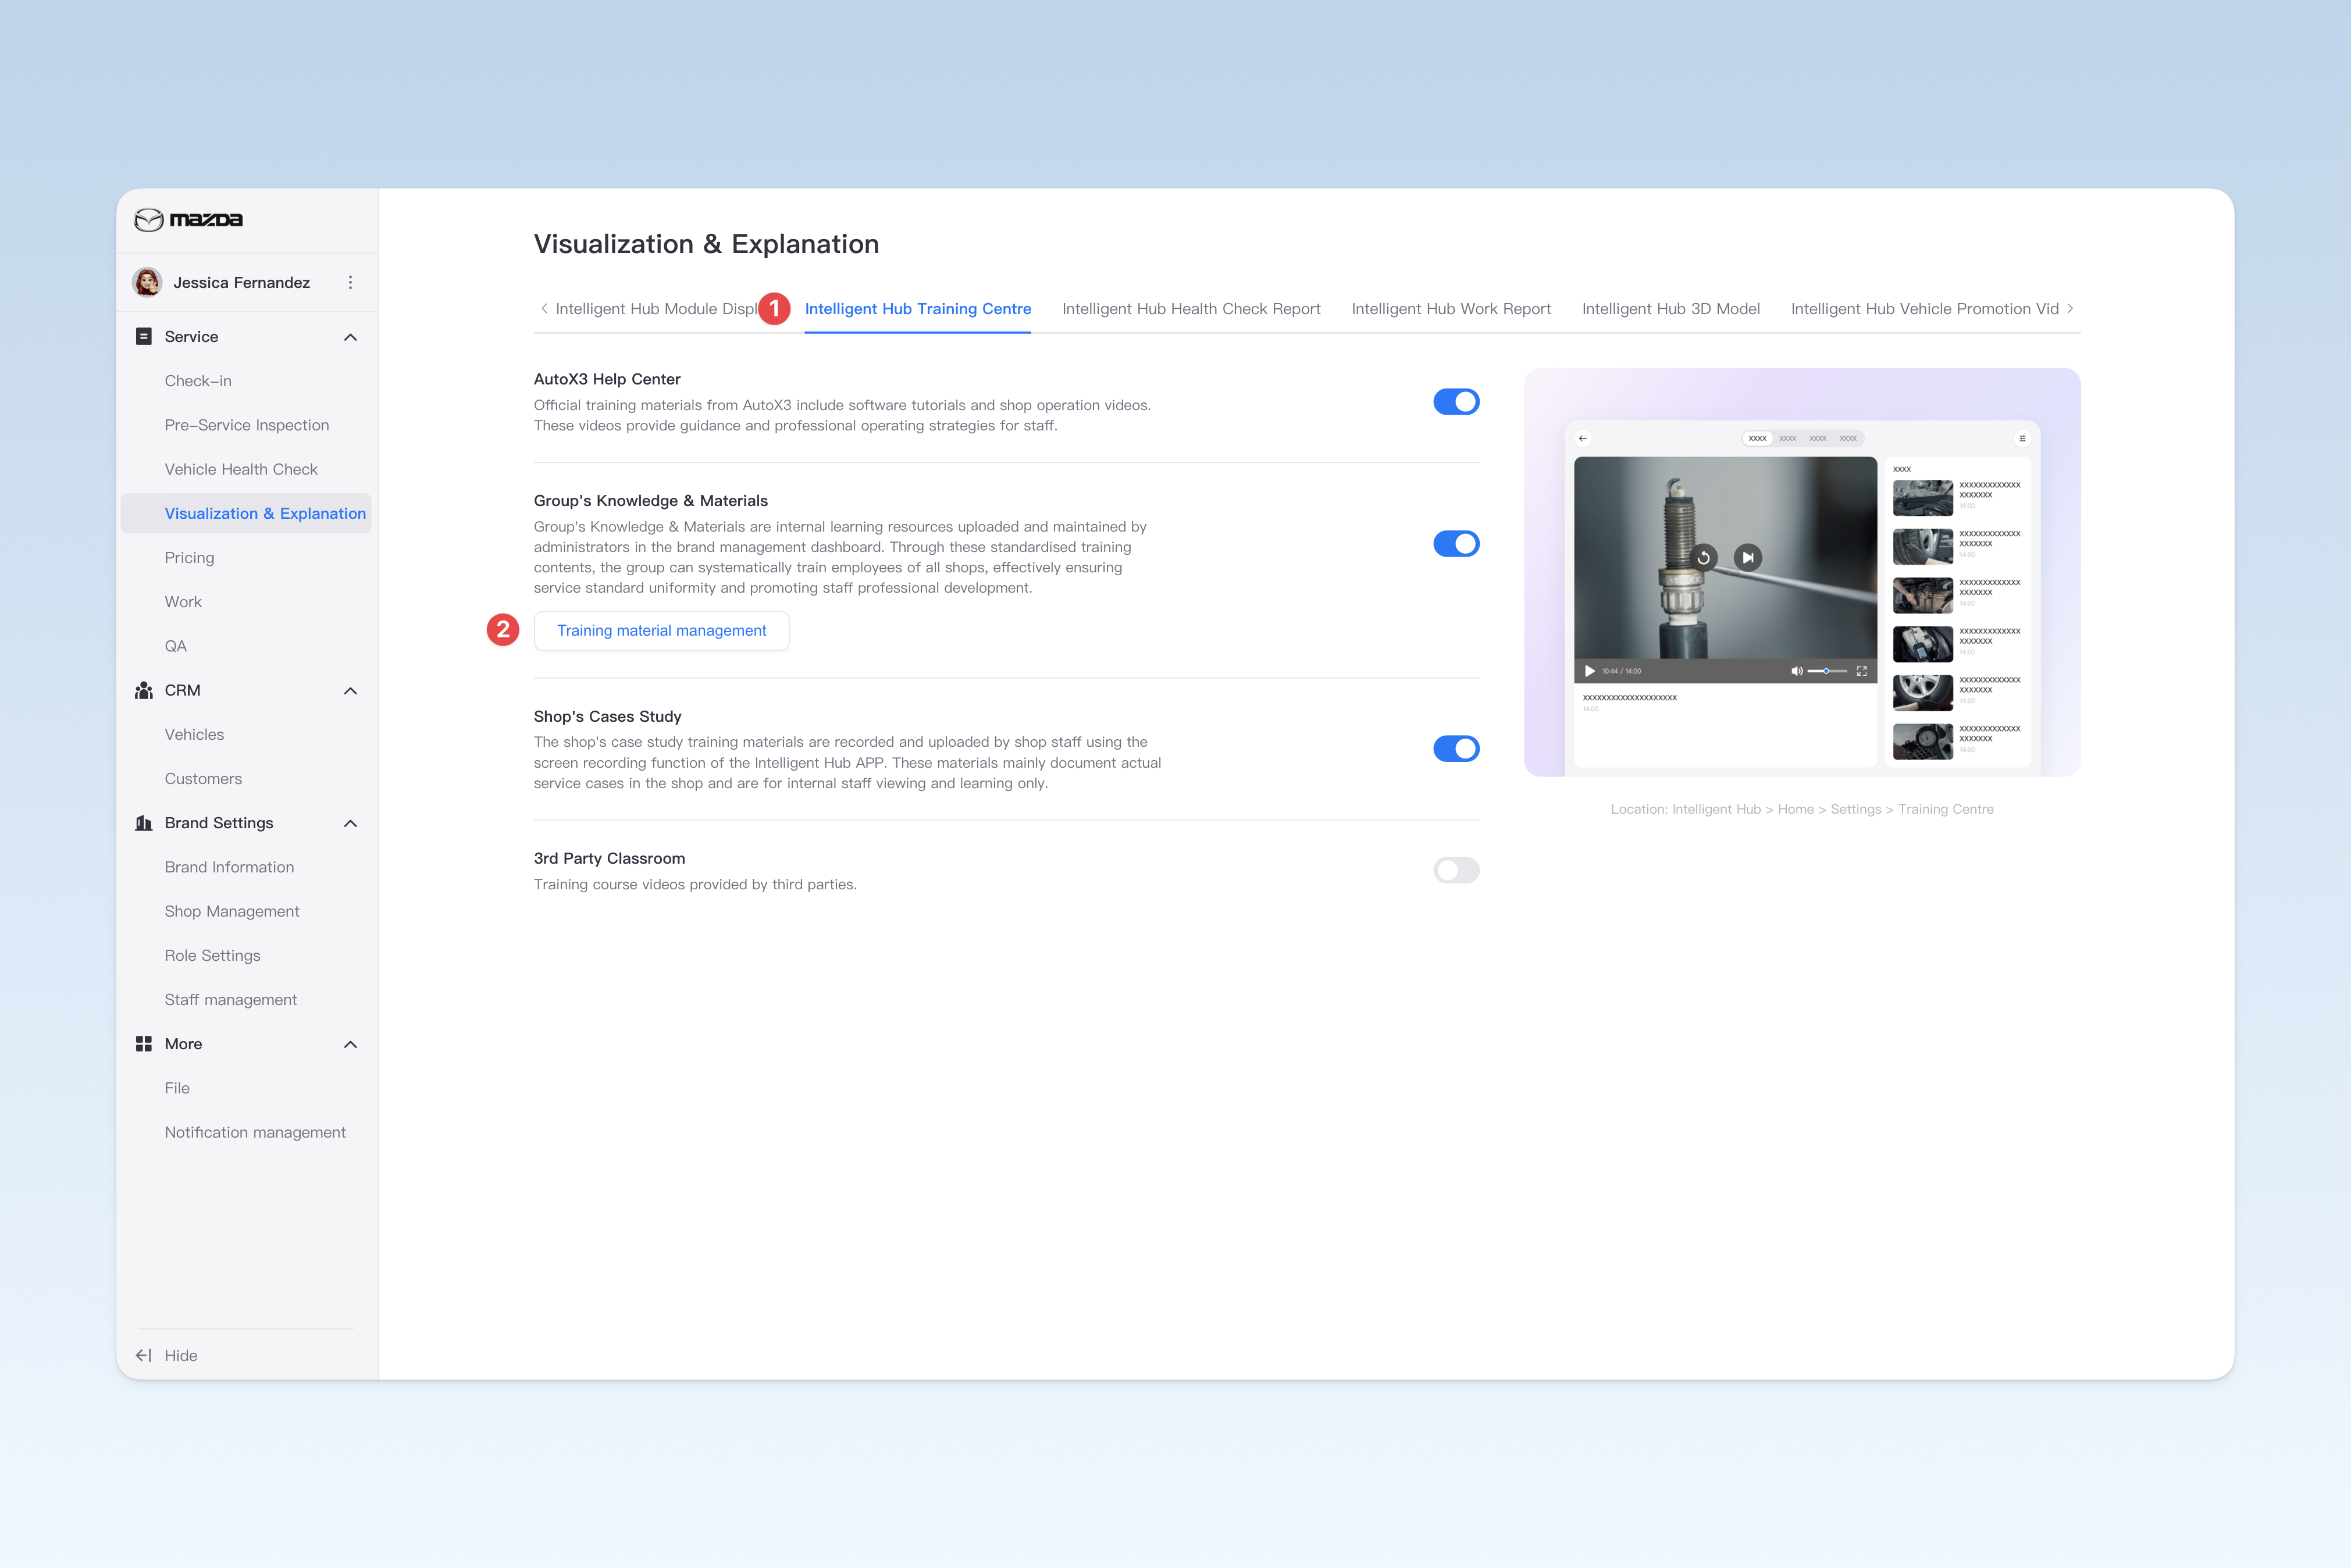
Task: Adjust the volume slider in video preview
Action: [1827, 671]
